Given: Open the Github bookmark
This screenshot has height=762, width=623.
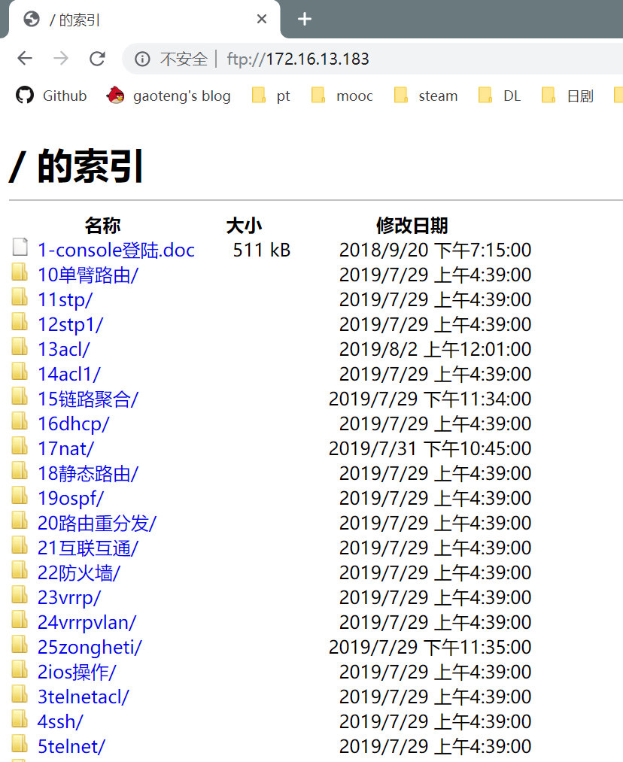Looking at the screenshot, I should click(x=51, y=96).
